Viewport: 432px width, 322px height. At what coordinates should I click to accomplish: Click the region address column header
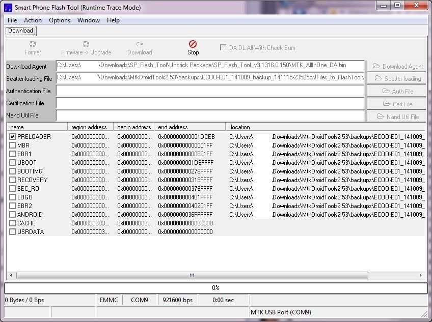(x=90, y=127)
